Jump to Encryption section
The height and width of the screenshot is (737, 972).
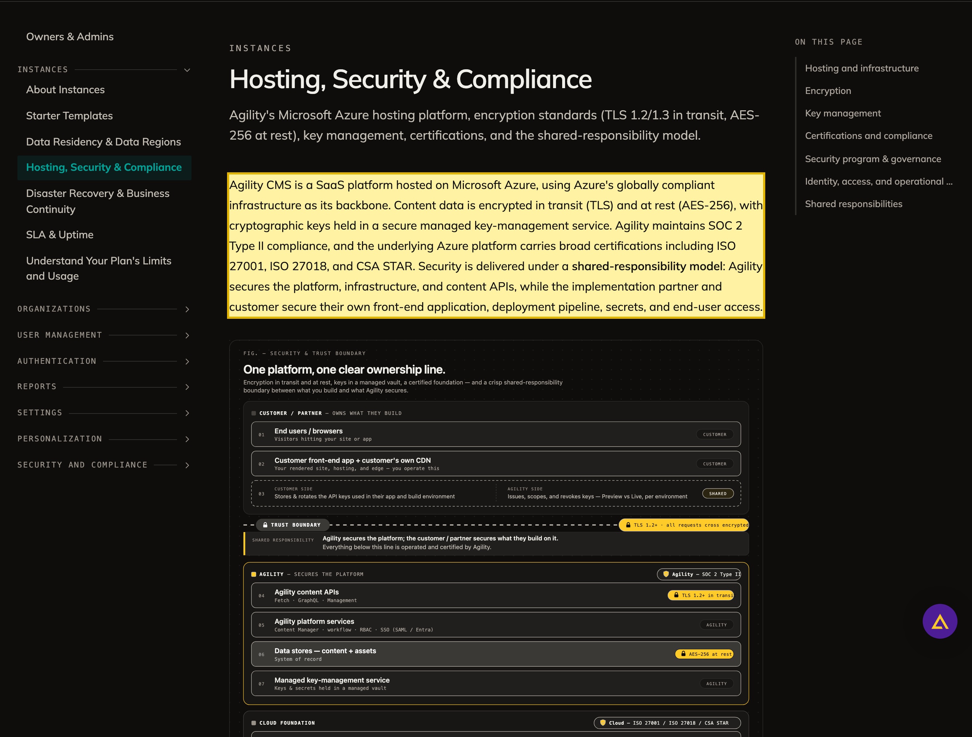828,91
